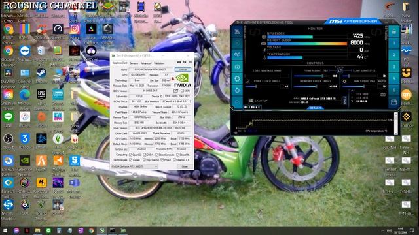Click GPU-Z Close button
419x235 pixels.
point(185,166)
